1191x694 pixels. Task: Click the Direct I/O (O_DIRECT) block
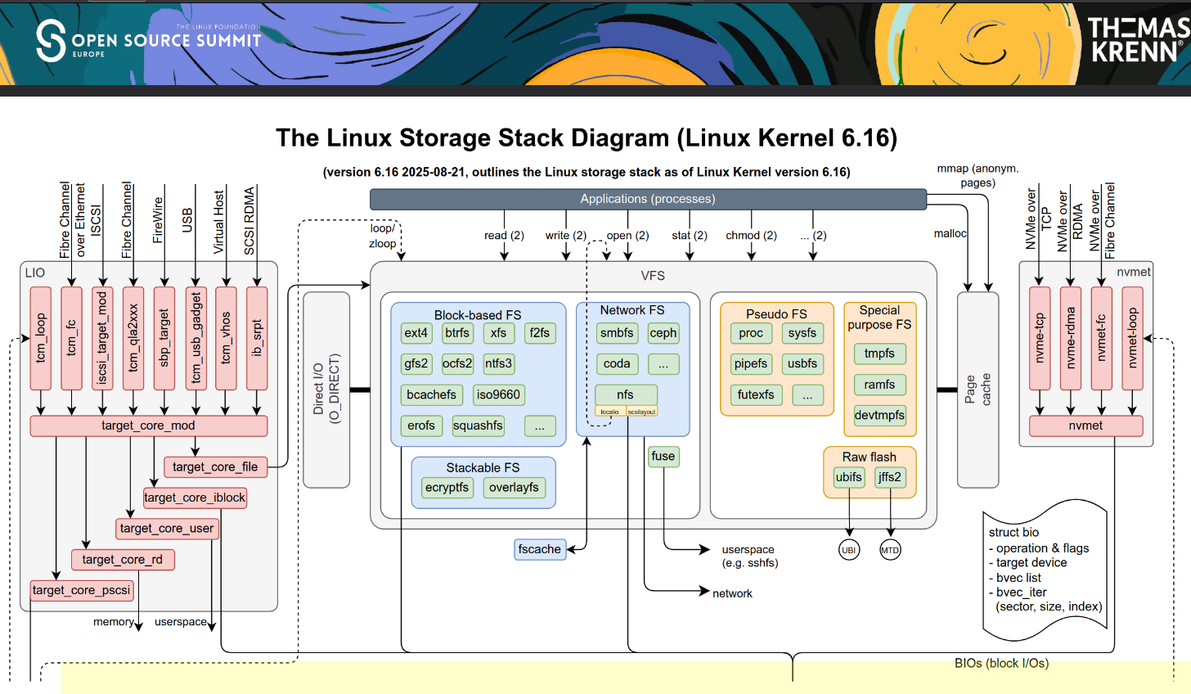(326, 390)
